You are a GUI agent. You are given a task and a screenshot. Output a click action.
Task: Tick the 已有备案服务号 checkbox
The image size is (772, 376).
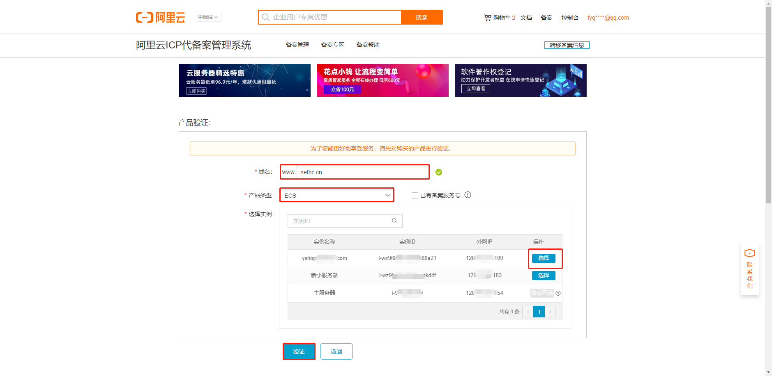point(415,196)
